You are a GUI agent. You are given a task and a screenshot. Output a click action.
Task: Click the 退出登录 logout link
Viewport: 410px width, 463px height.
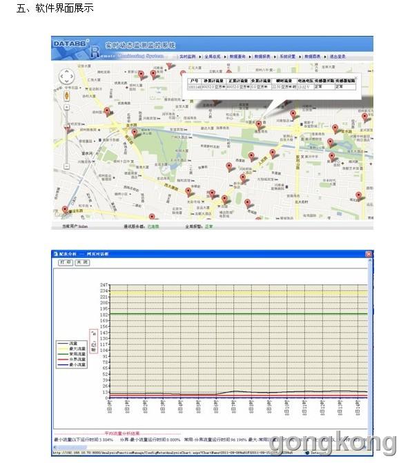coord(338,57)
